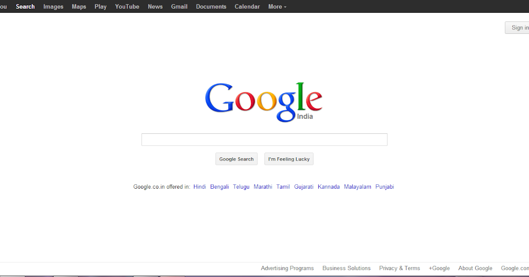Select Search in the top bar
529x277 pixels.
coord(25,7)
